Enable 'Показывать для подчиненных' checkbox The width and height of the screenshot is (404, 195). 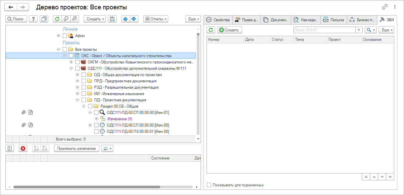click(209, 185)
